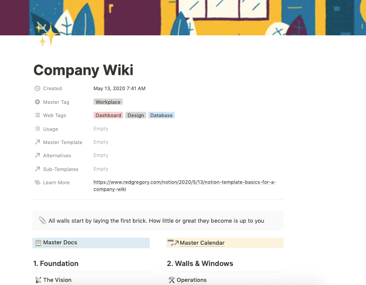The image size is (366, 285).
Task: Open The Vision page
Action: 58,280
